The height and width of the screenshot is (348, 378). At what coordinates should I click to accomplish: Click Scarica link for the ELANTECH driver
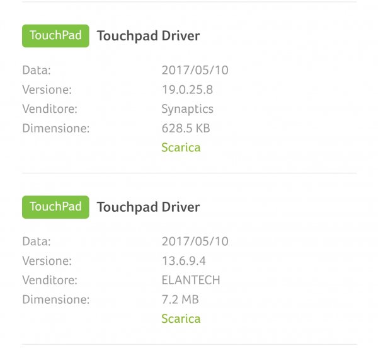coord(181,319)
